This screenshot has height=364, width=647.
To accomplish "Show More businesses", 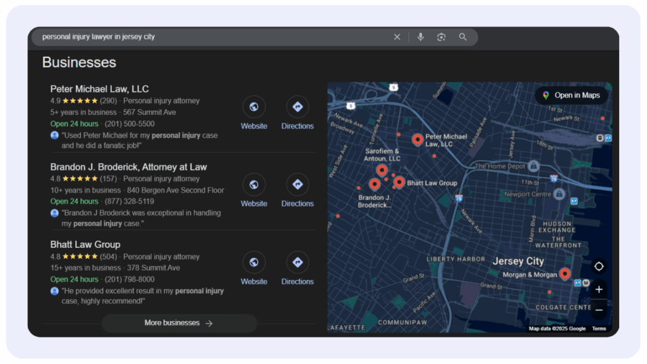I will [179, 323].
